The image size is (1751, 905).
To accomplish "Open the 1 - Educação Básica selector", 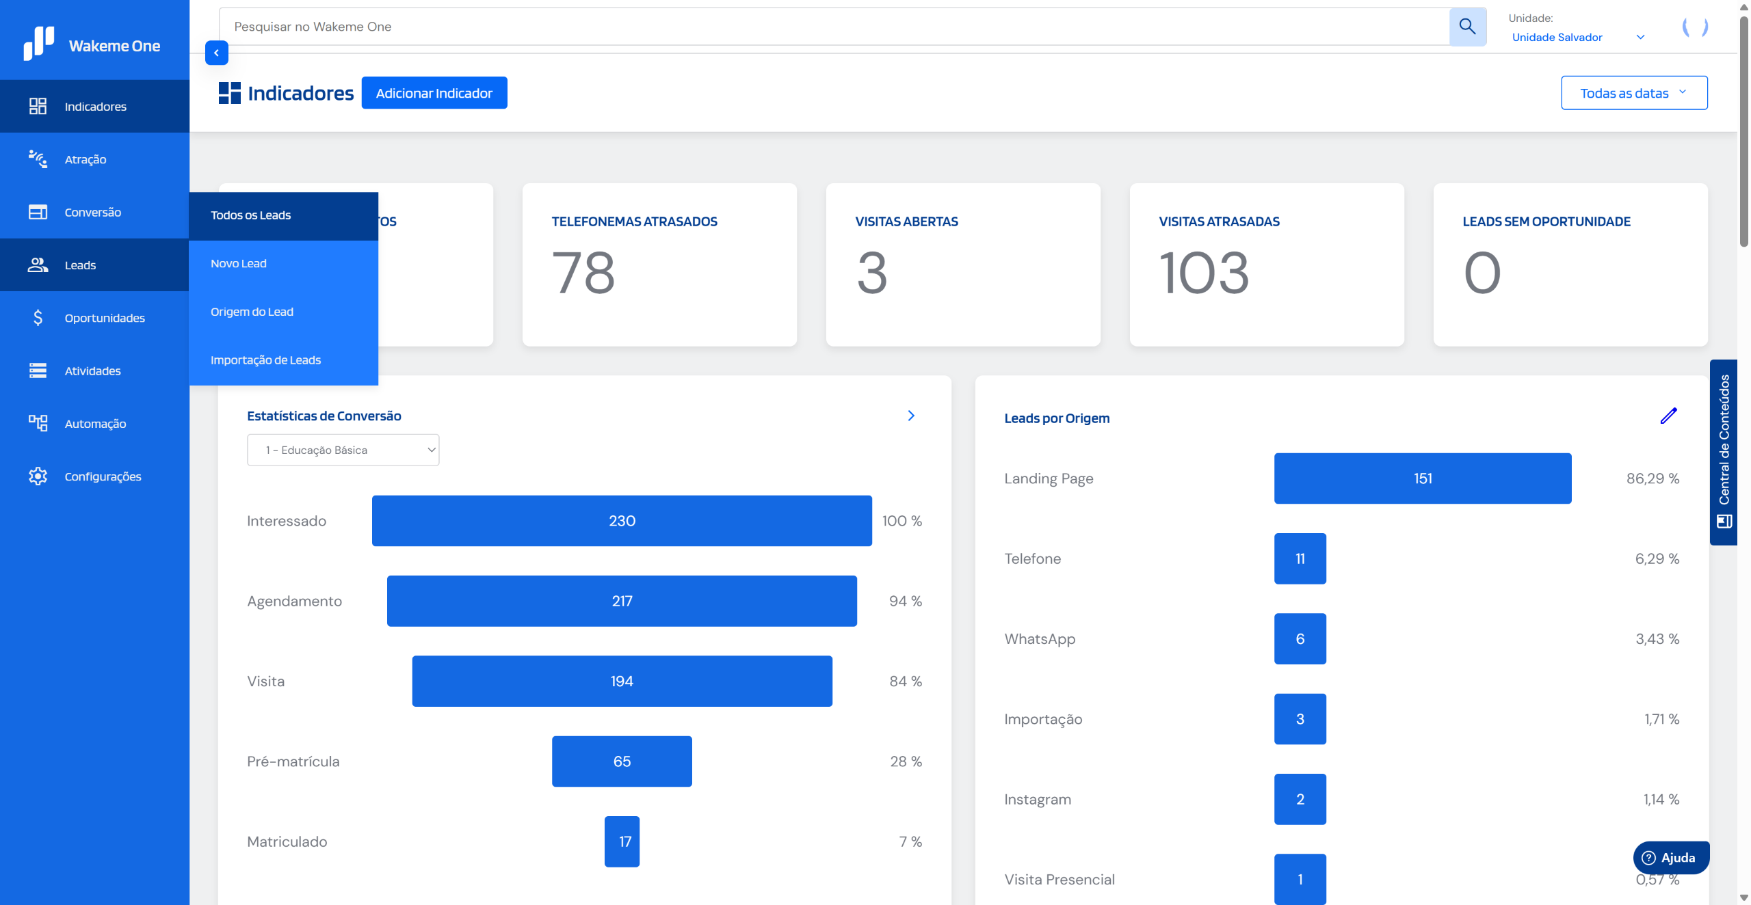I will (x=343, y=450).
